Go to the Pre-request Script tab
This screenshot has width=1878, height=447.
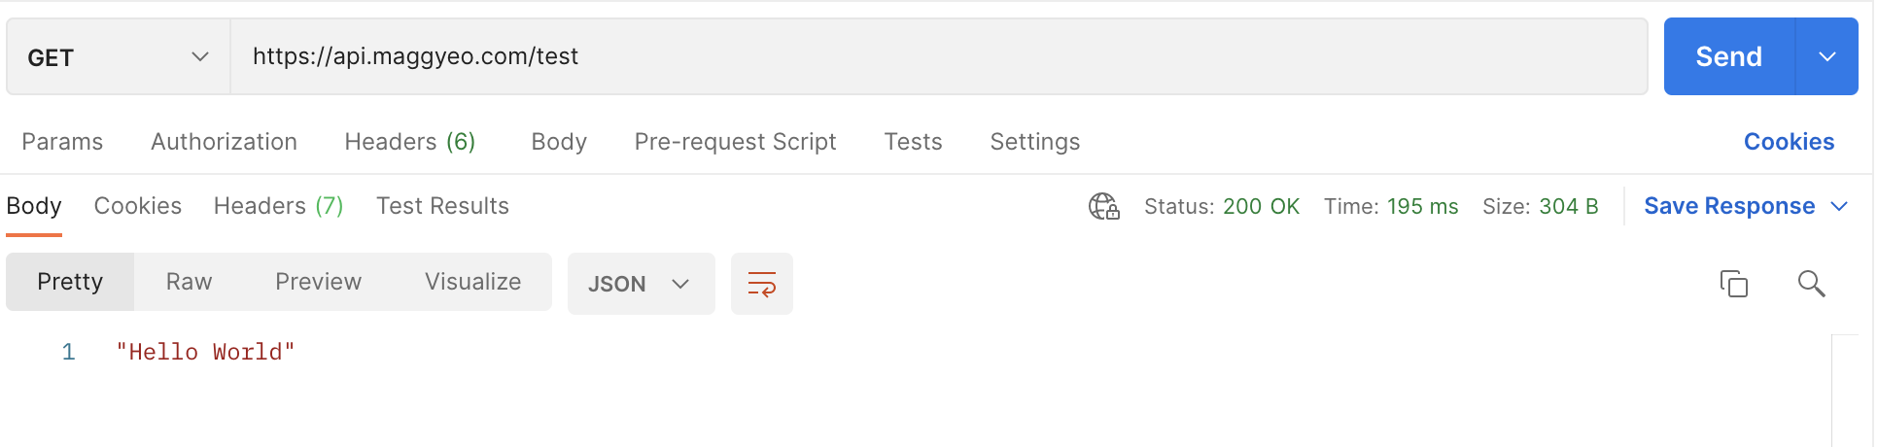click(x=735, y=142)
